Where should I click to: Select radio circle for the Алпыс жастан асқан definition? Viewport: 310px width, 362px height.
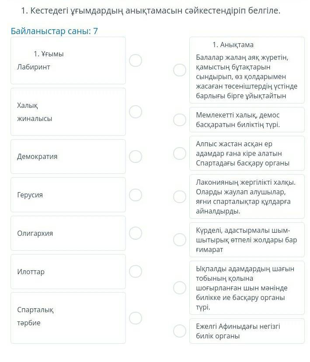pos(180,154)
